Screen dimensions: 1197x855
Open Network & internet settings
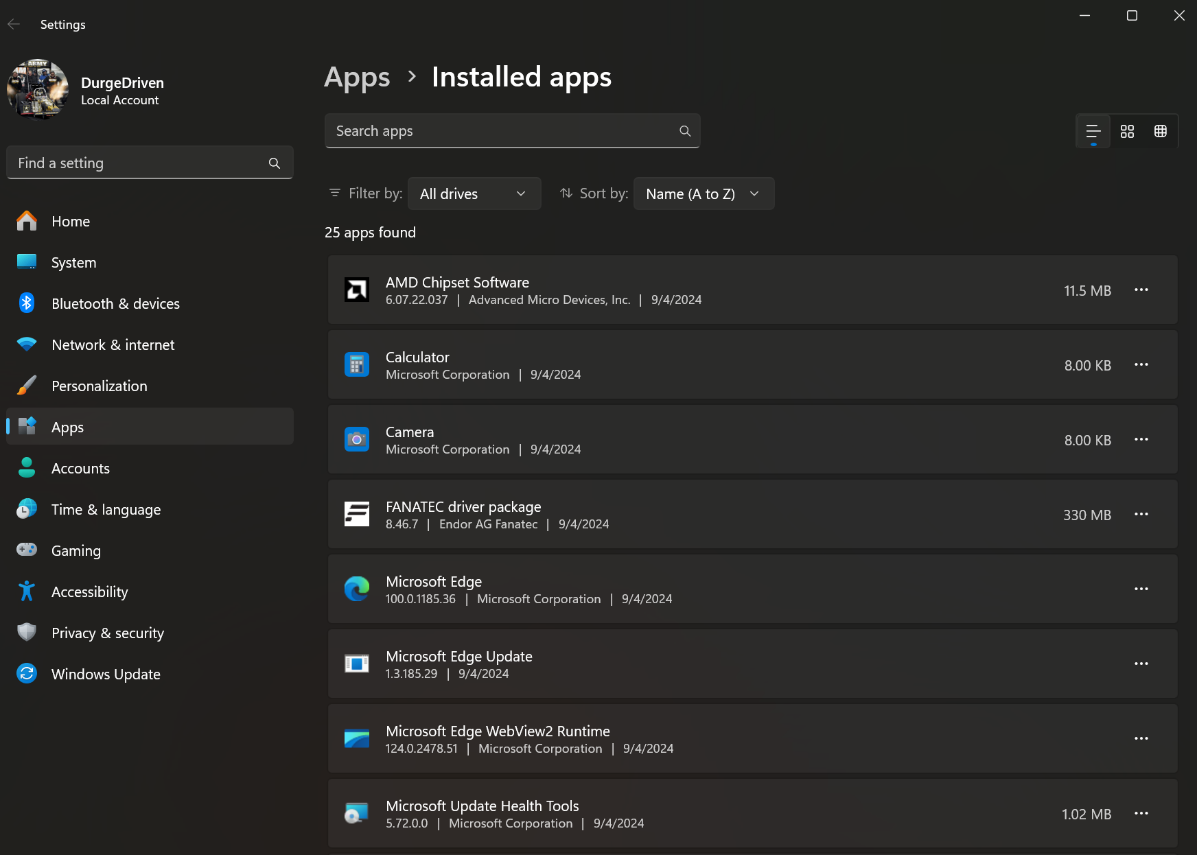point(150,344)
